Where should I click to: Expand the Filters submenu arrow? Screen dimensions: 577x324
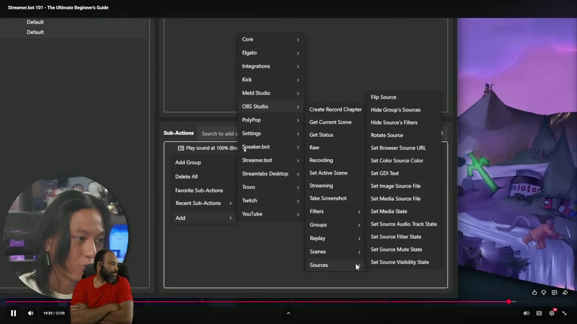coord(359,212)
